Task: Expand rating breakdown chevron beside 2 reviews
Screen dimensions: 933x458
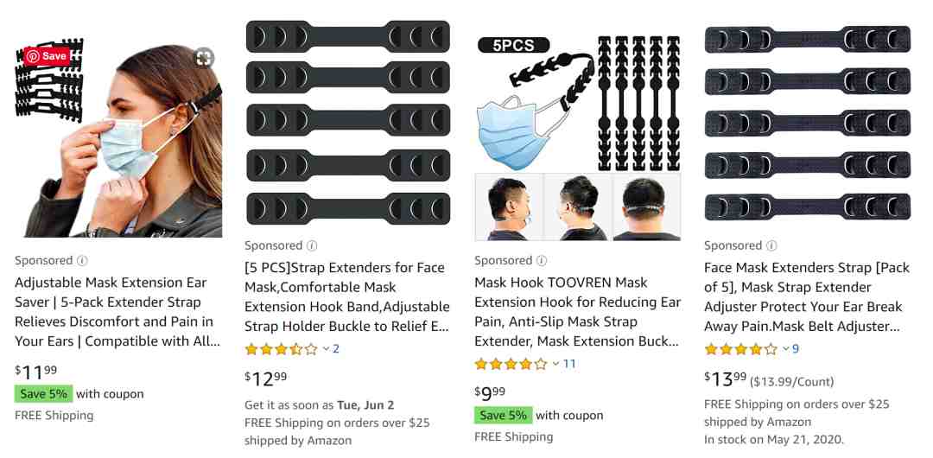Action: click(x=326, y=349)
